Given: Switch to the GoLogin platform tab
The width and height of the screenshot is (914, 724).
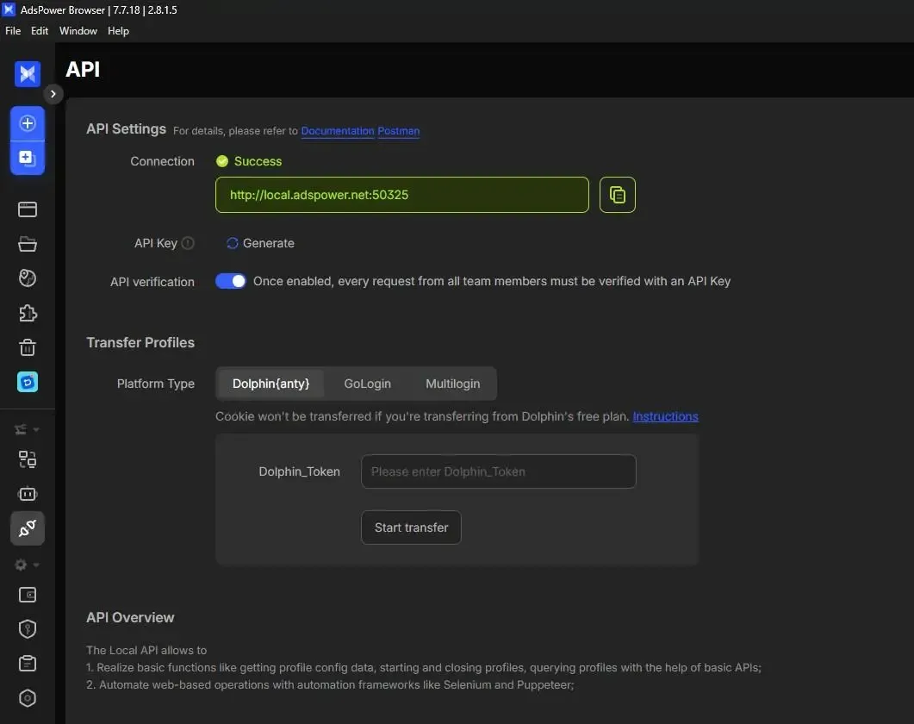Looking at the screenshot, I should pos(367,383).
